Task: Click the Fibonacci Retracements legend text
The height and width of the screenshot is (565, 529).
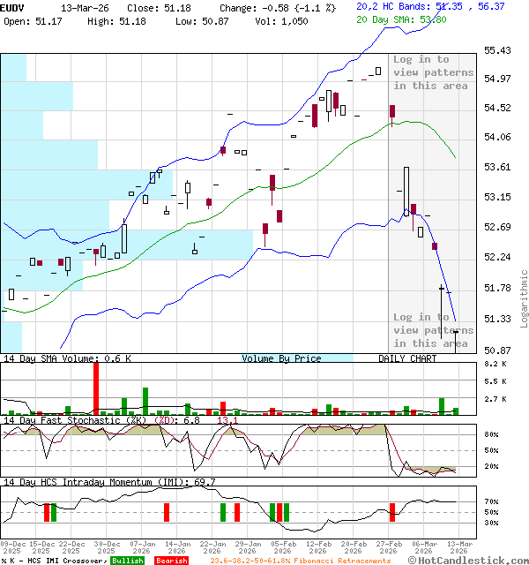Action: pos(302,561)
